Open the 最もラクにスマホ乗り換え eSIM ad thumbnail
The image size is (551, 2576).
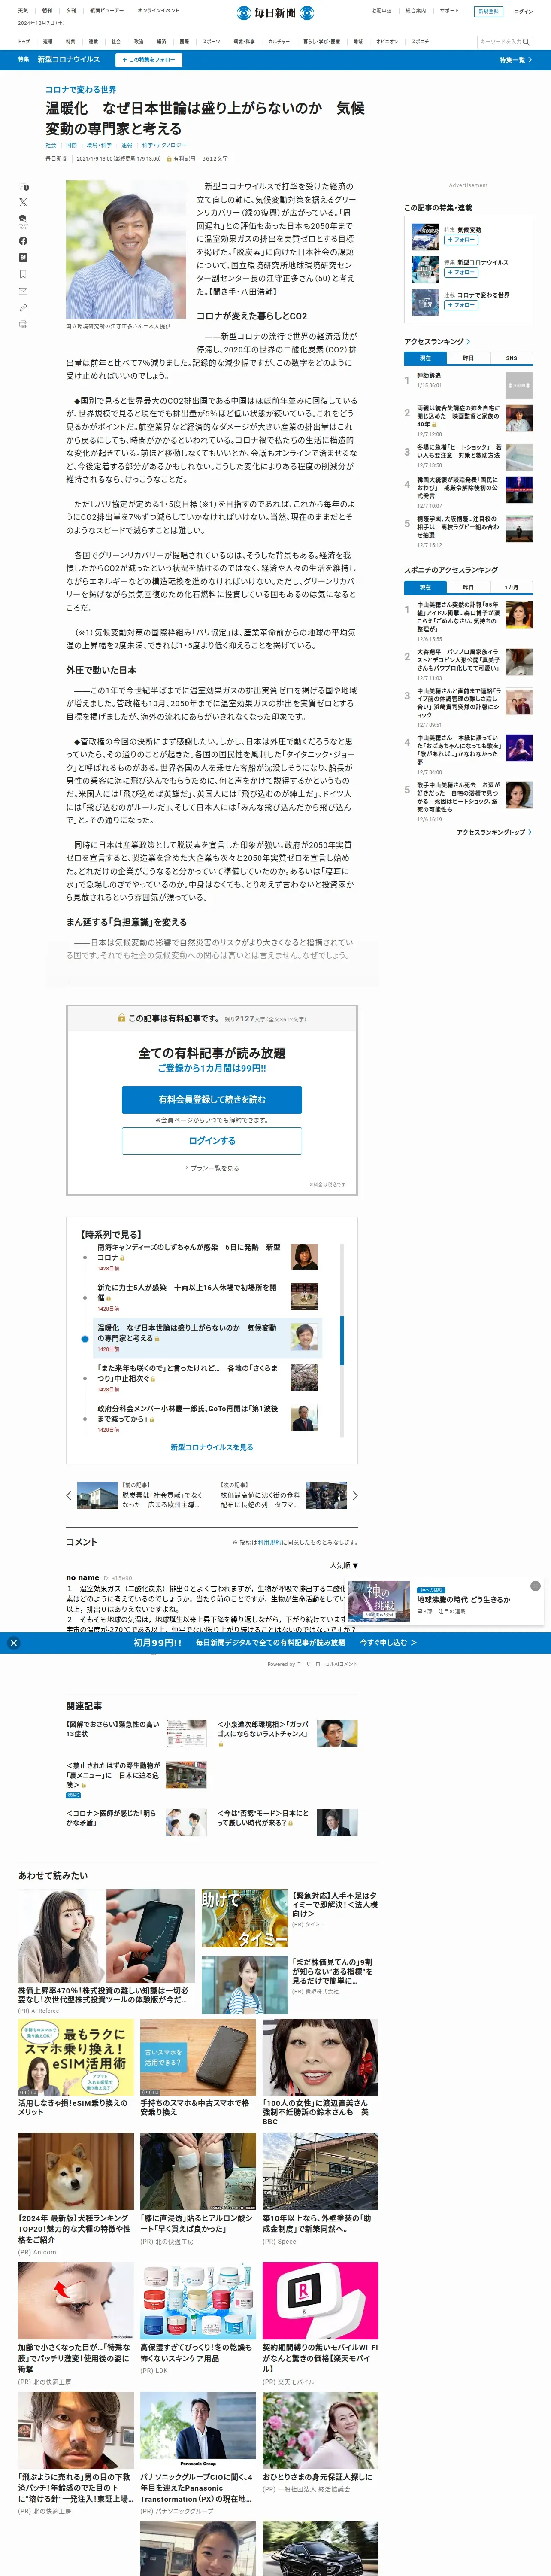(76, 2056)
